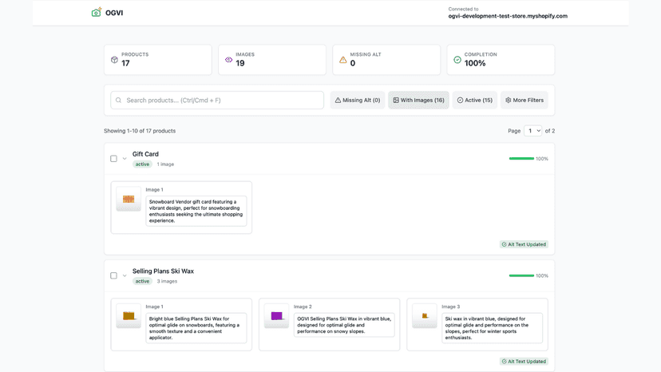Open Ski Wax Image 2 purple thumbnail
Screen dimensions: 661x372
(276, 316)
